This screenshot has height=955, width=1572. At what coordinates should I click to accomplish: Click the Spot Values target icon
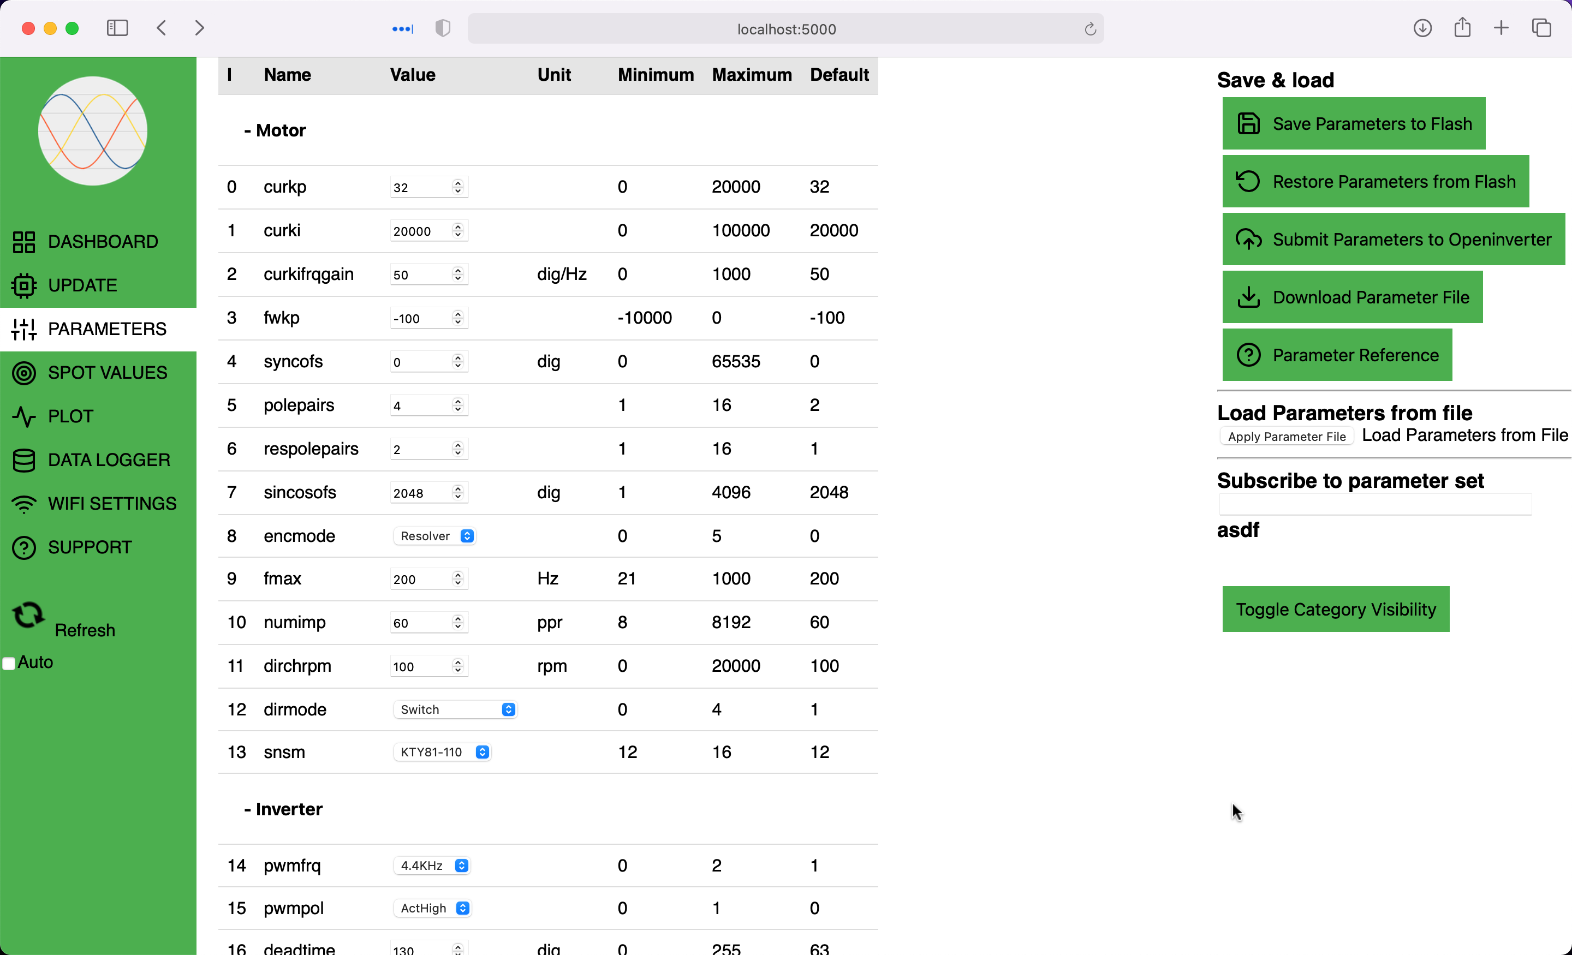tap(24, 373)
